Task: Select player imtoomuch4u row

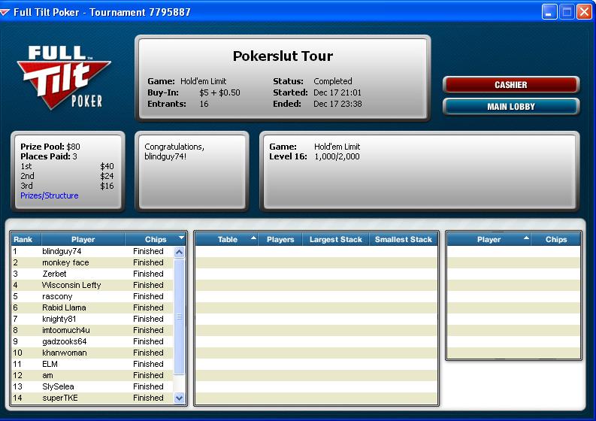Action: click(92, 330)
